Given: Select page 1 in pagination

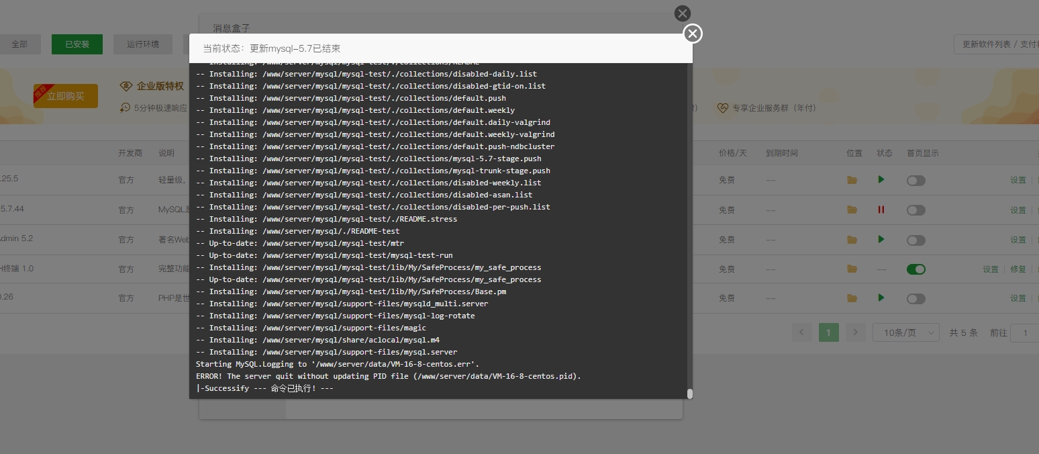Looking at the screenshot, I should 829,332.
